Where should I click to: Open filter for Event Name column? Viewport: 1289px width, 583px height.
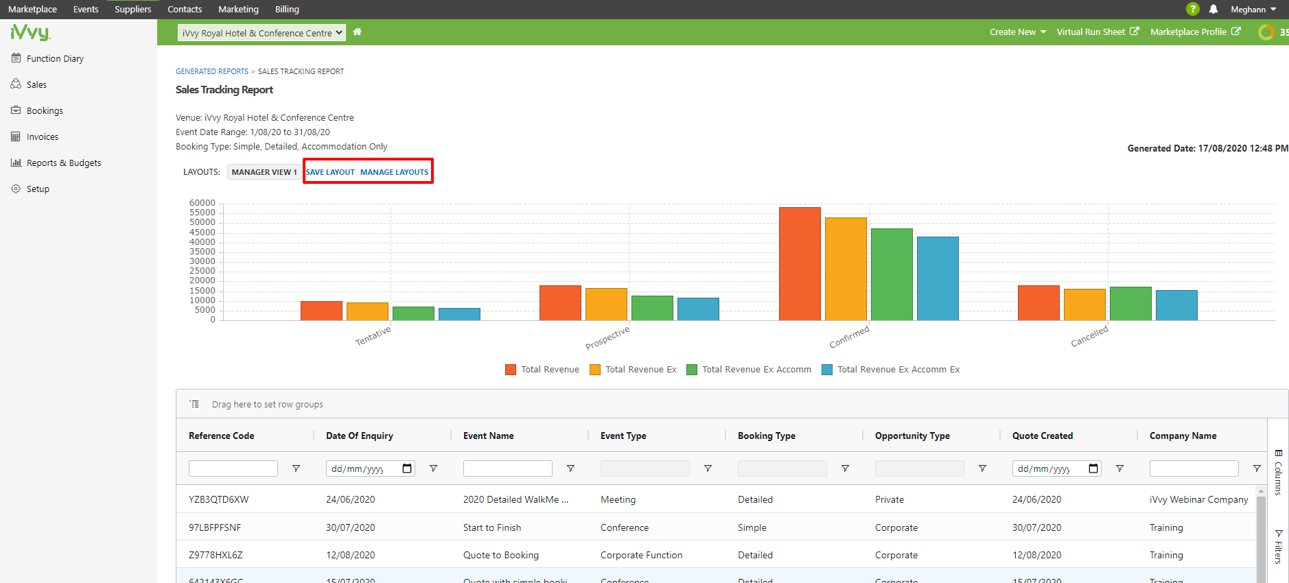pos(571,468)
